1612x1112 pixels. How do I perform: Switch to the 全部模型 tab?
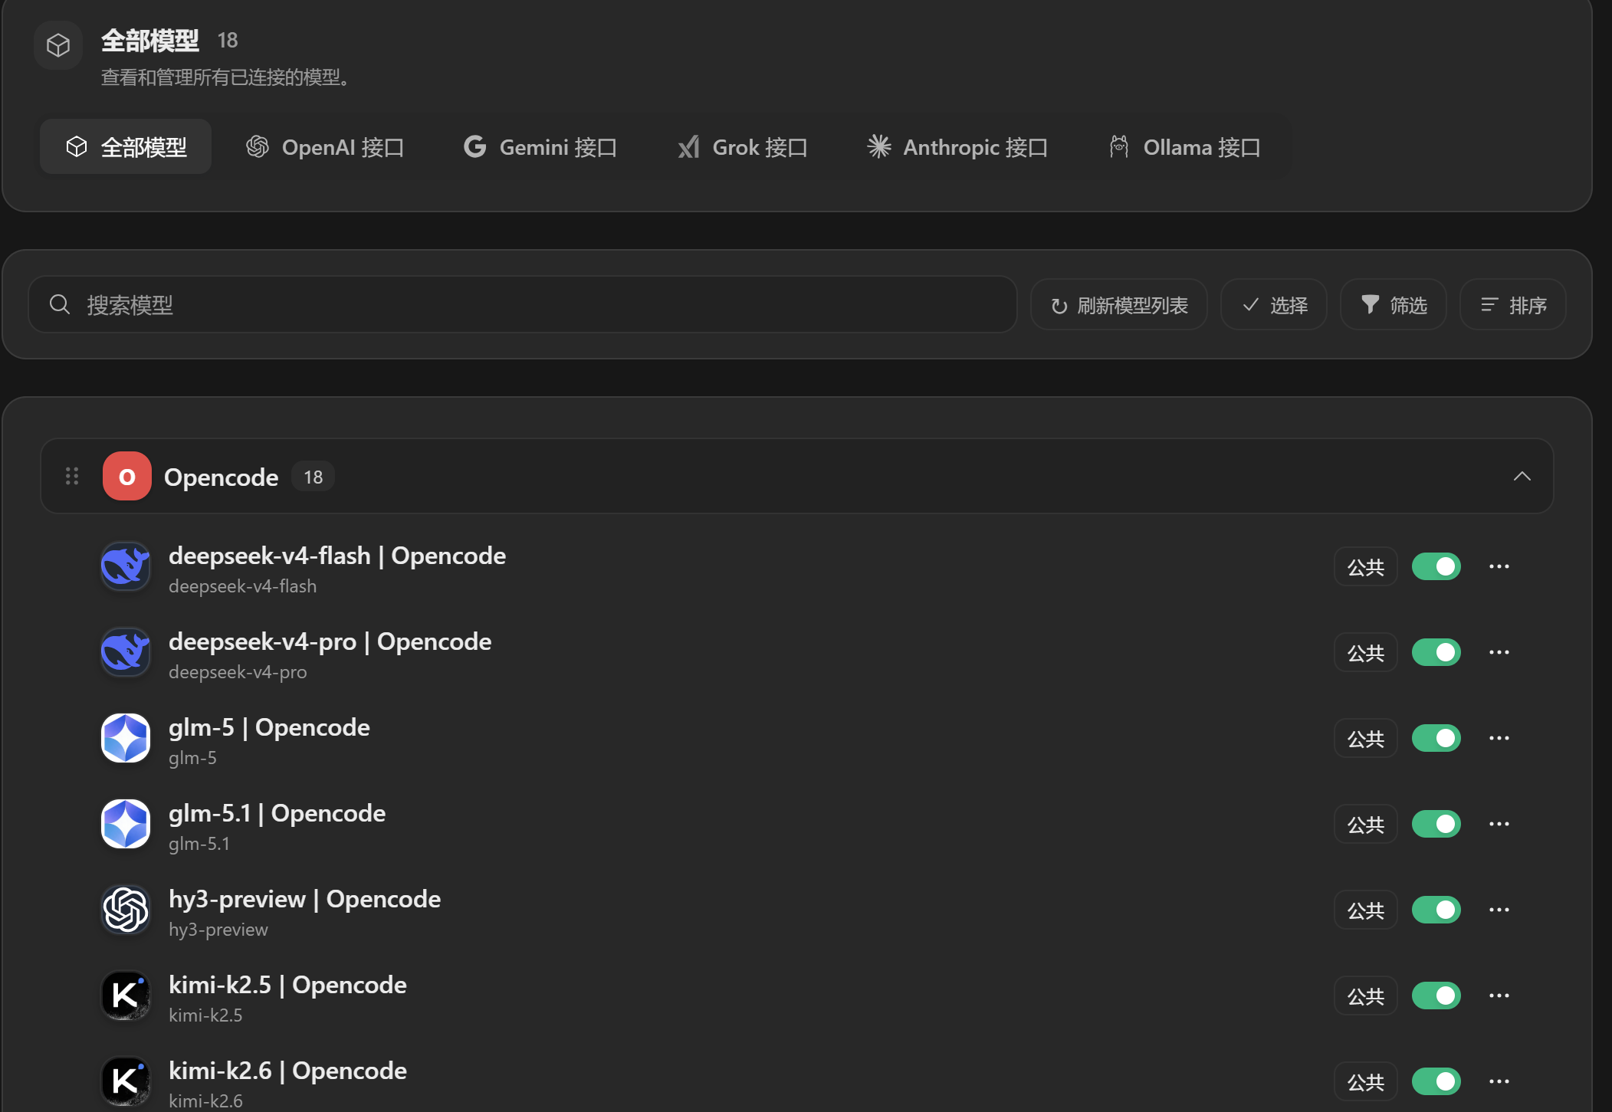pyautogui.click(x=126, y=146)
